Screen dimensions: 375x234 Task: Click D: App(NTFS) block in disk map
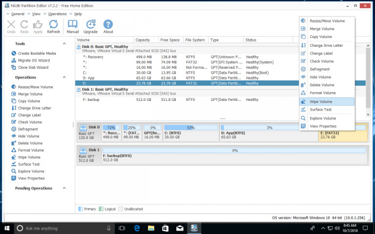pyautogui.click(x=269, y=133)
